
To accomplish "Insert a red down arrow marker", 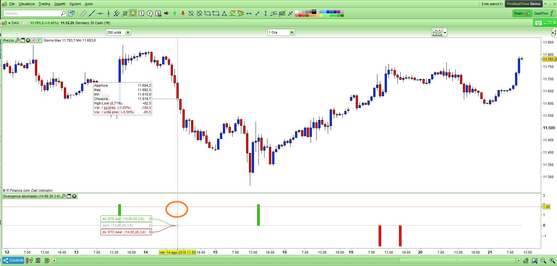I will (x=183, y=13).
